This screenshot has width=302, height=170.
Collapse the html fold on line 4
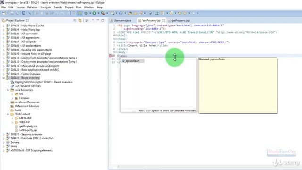pyautogui.click(x=116, y=35)
